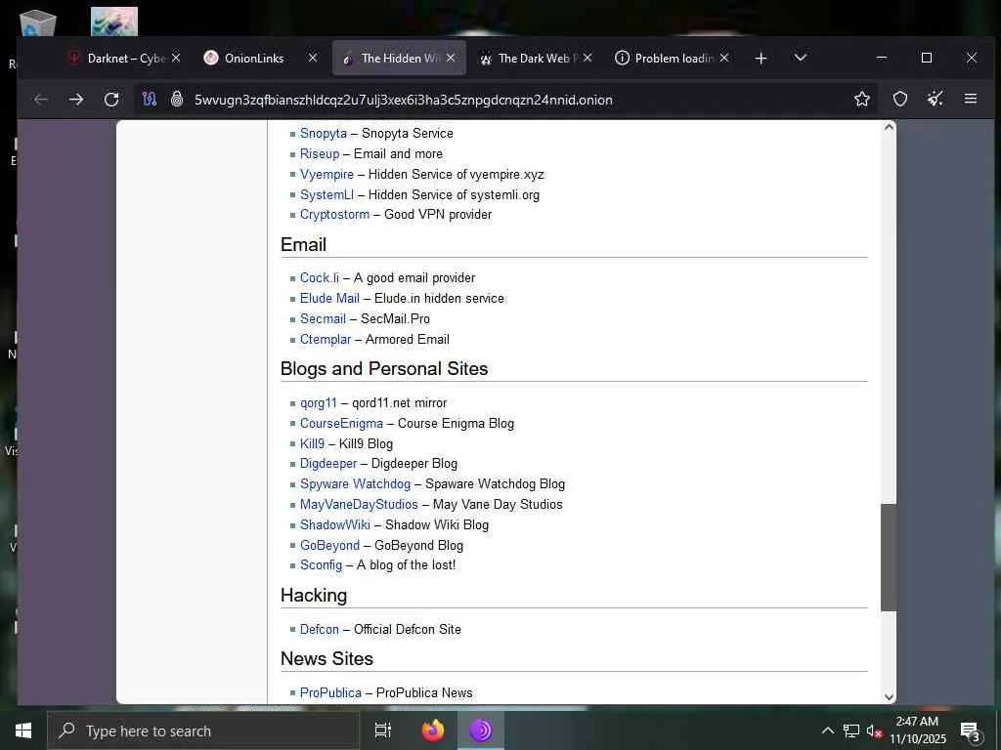
Task: Click the onion site identity icon
Action: (x=177, y=100)
